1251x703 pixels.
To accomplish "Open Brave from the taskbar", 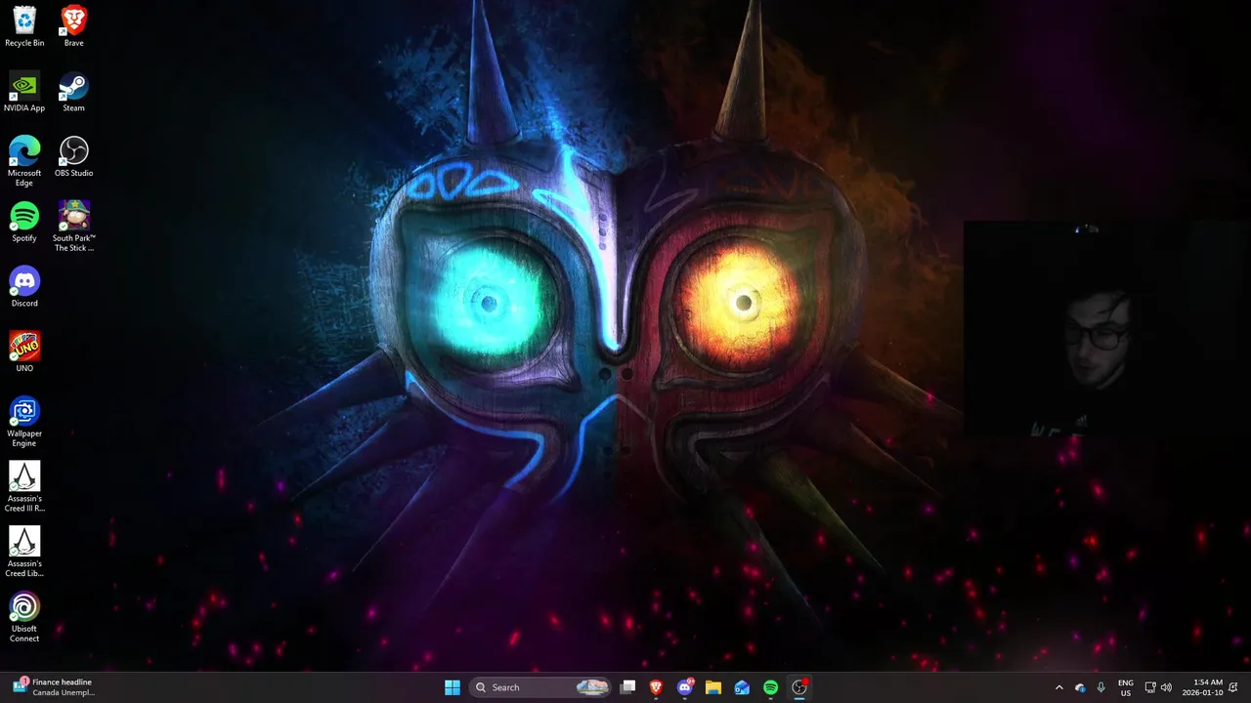I will pyautogui.click(x=656, y=687).
